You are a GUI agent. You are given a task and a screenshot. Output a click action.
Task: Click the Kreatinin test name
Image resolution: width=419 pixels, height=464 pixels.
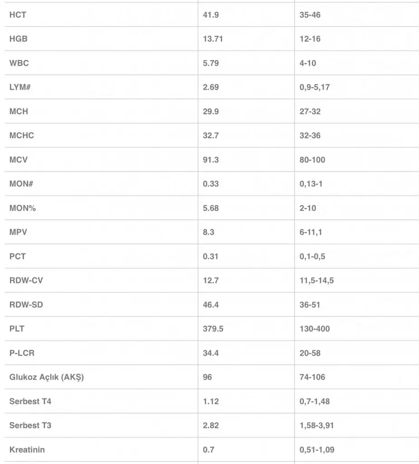pos(27,449)
